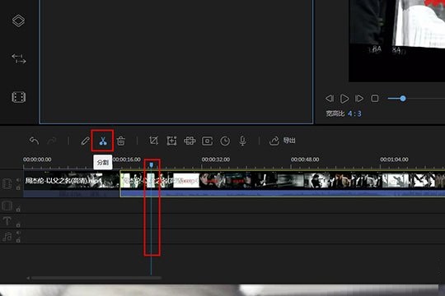
Task: Change the 4:3 aspect ratio
Action: click(354, 113)
